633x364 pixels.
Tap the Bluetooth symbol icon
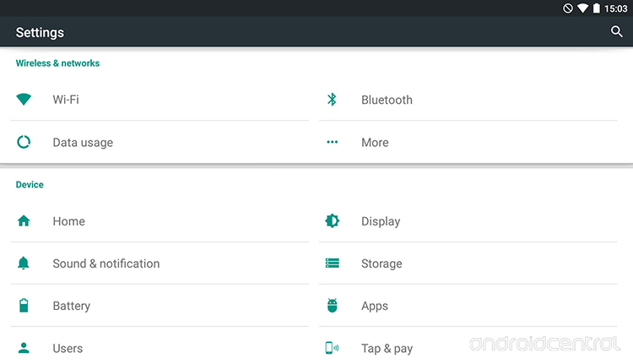tap(332, 100)
